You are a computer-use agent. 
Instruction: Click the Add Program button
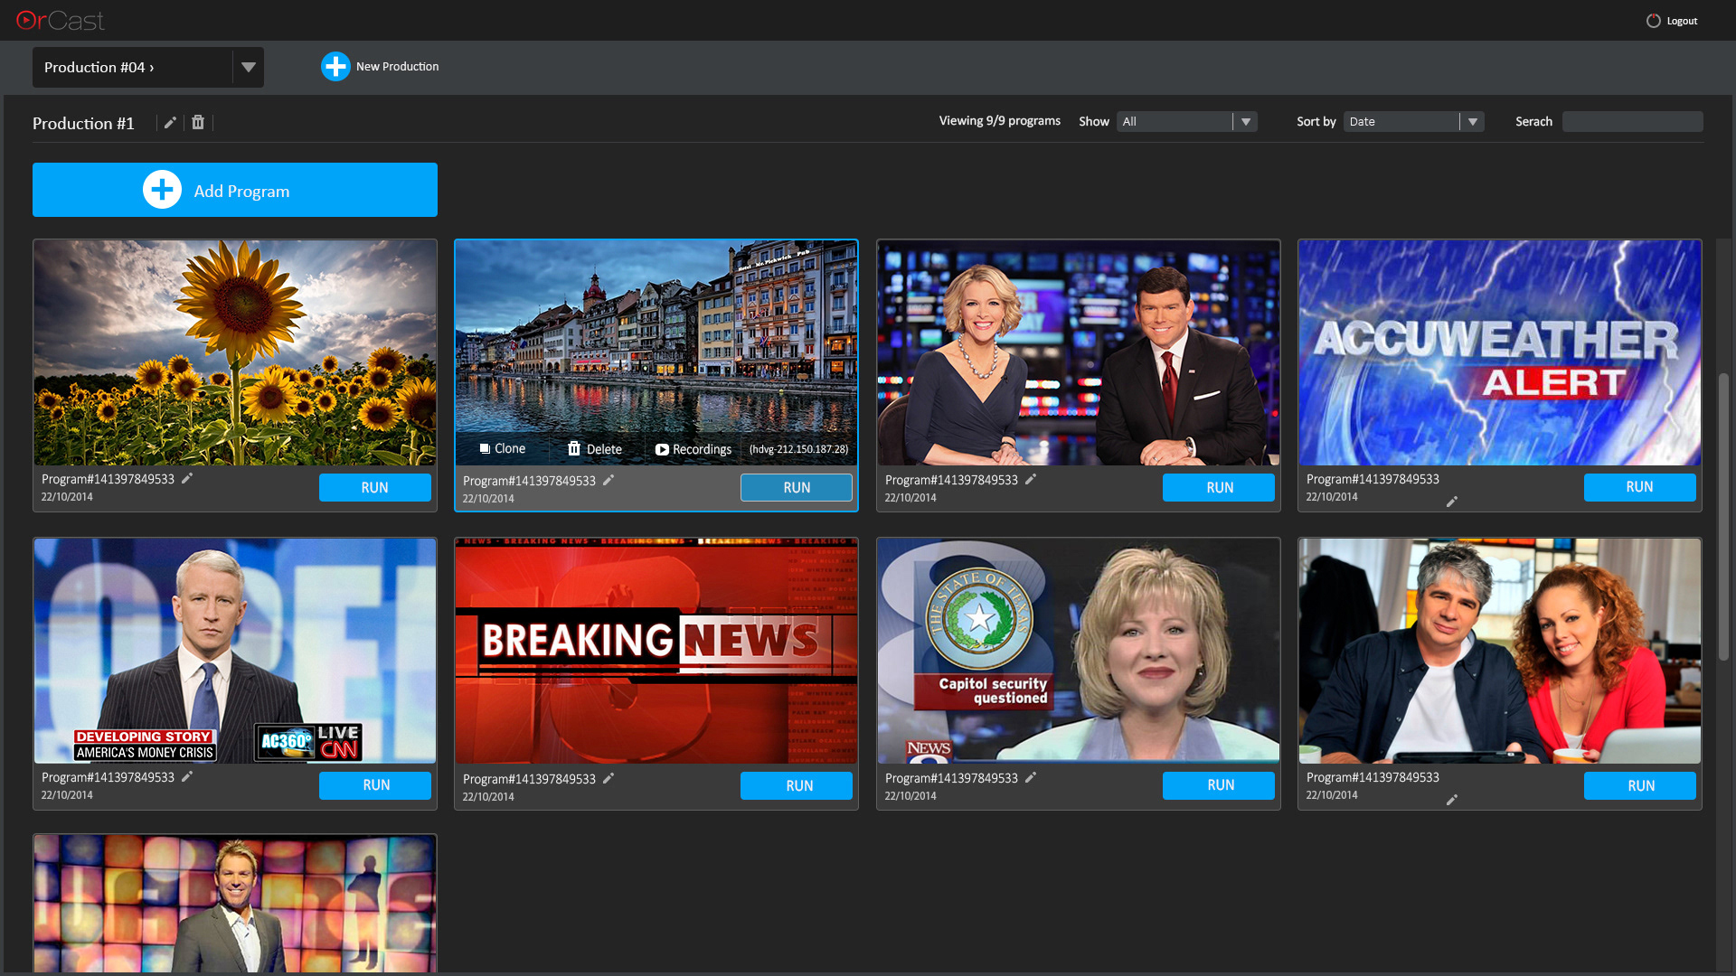click(235, 190)
